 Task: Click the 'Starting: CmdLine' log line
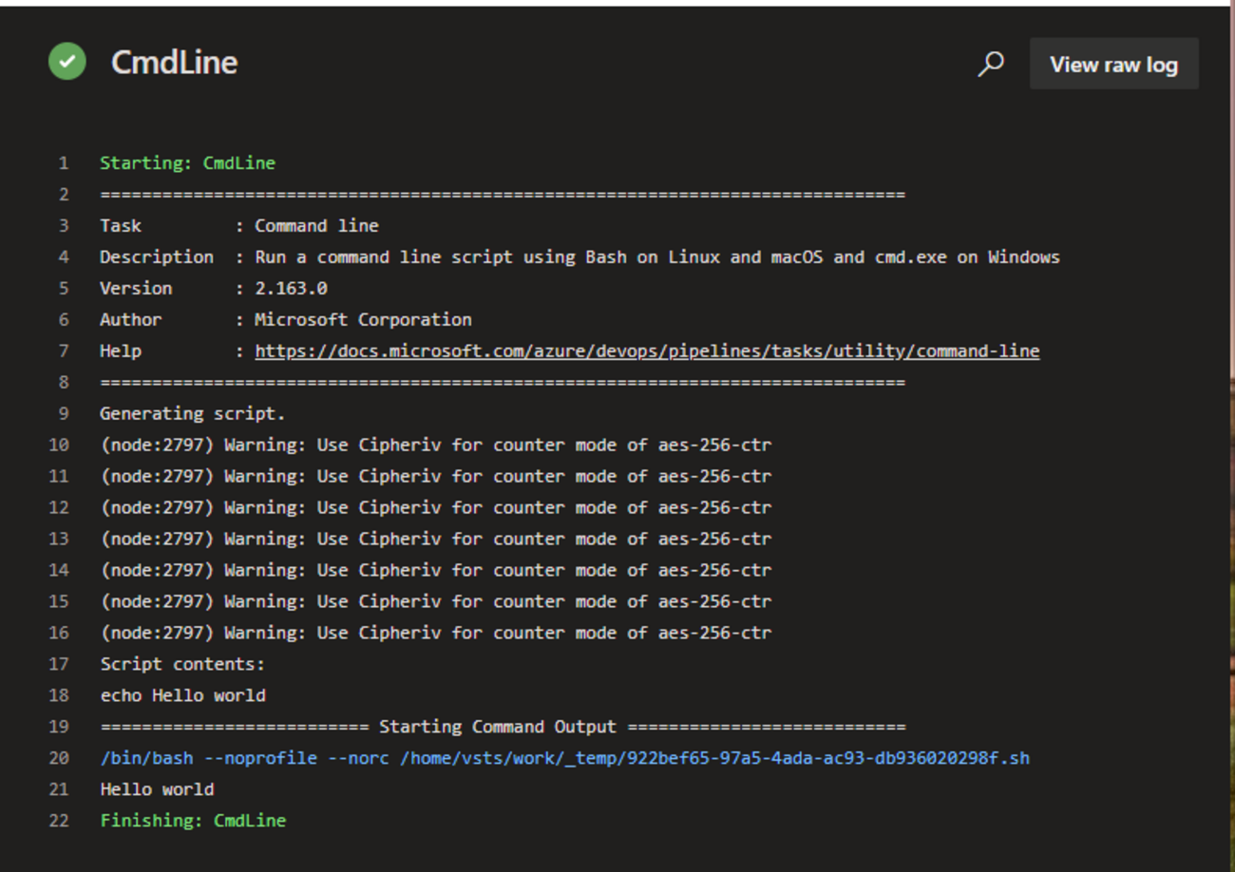pyautogui.click(x=187, y=163)
